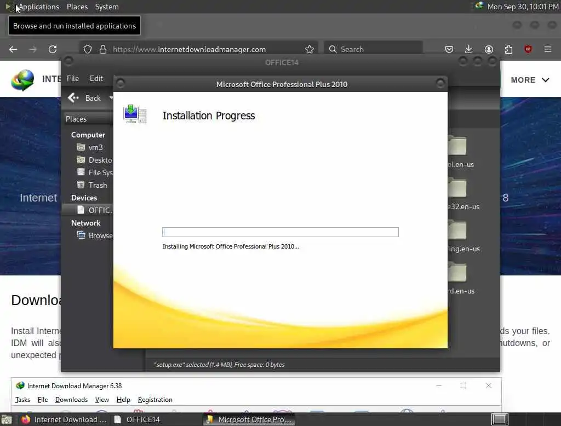The width and height of the screenshot is (561, 426).
Task: Click the workspace switcher in bottom panel
Action: pyautogui.click(x=500, y=419)
